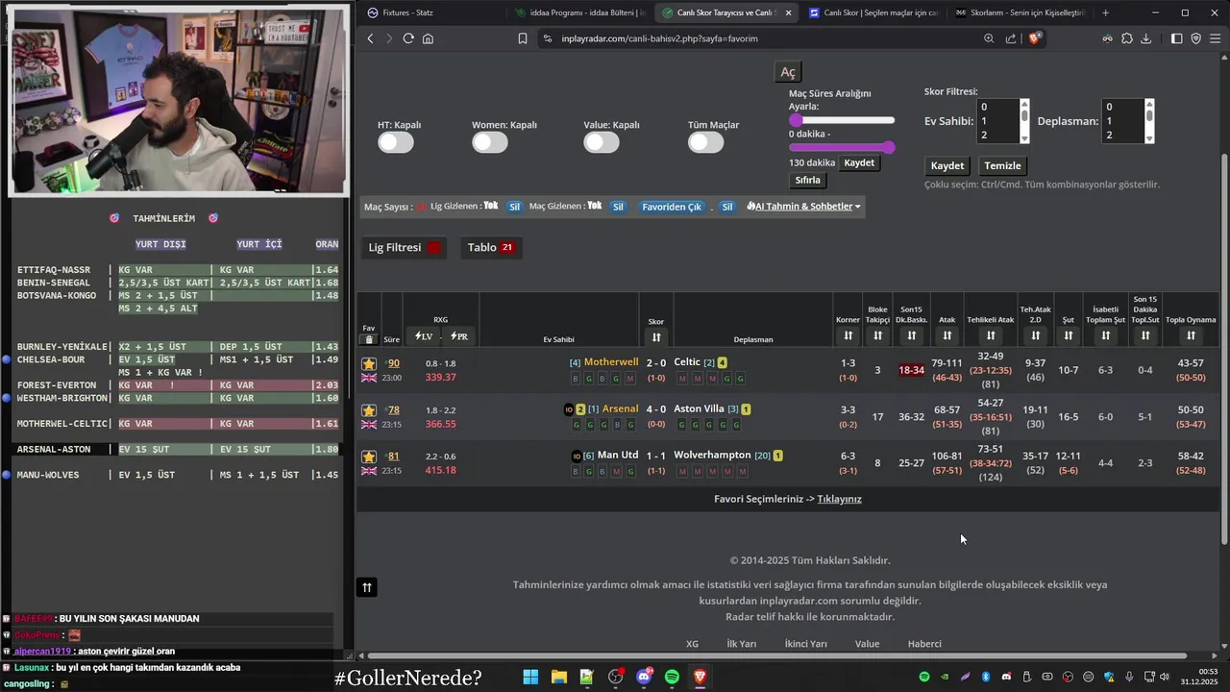Viewport: 1230px width, 692px height.
Task: Unfavorite the Arsenal match star
Action: [x=369, y=410]
